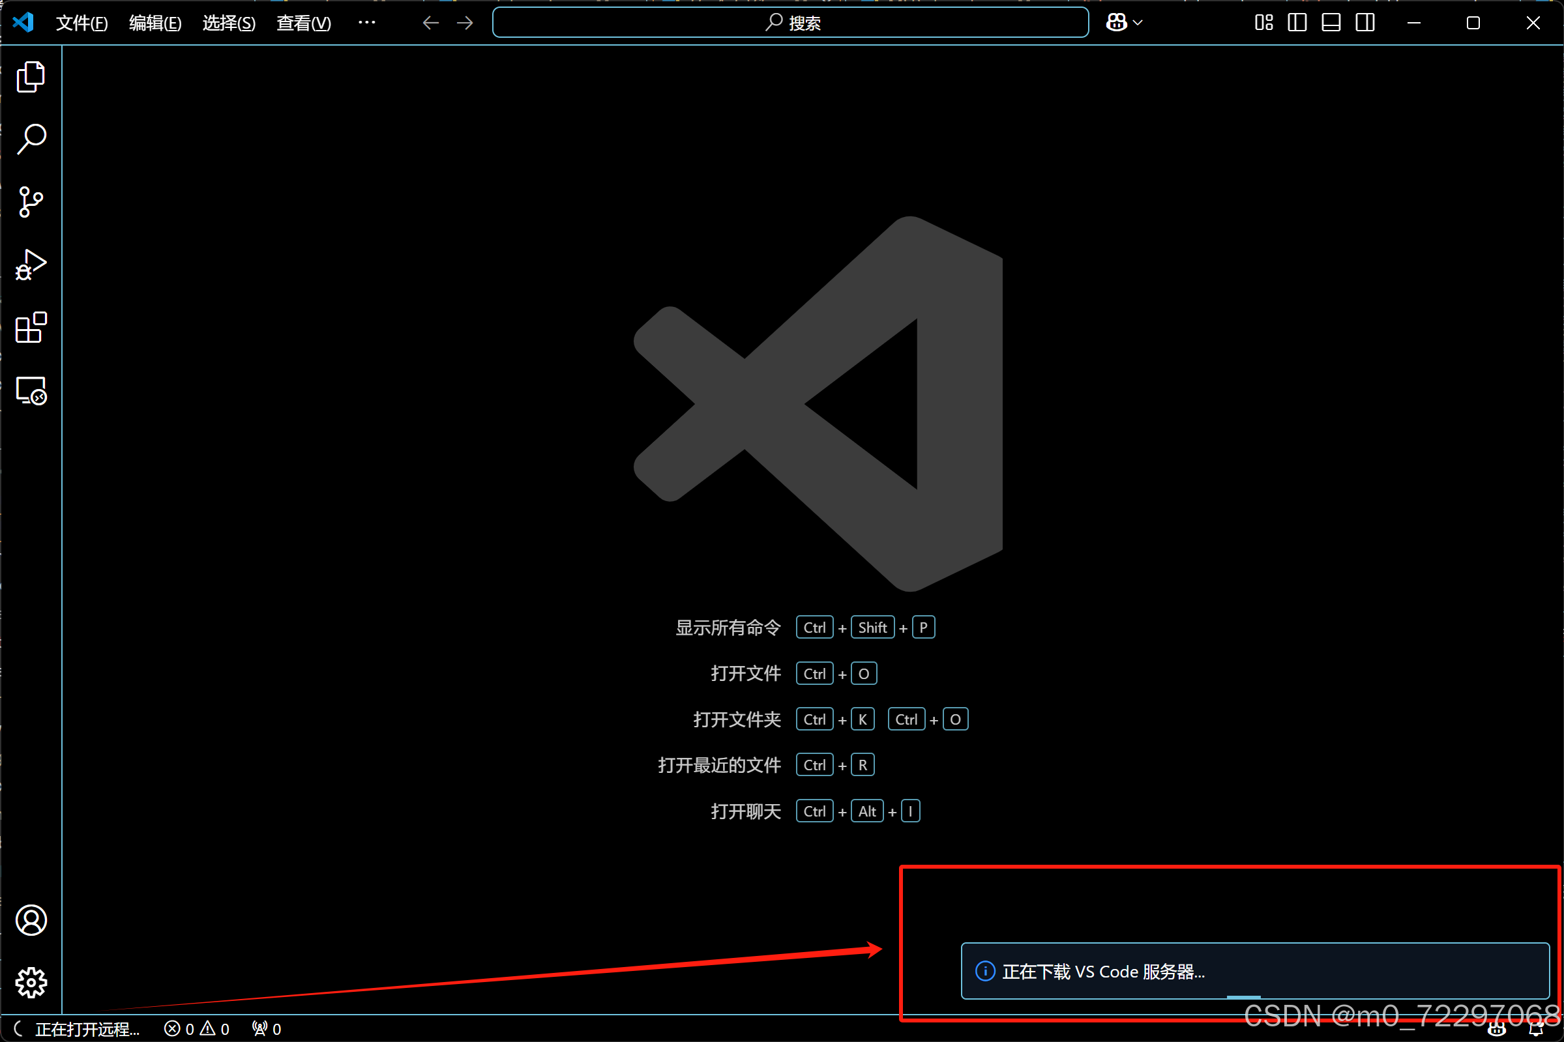Viewport: 1564px width, 1042px height.
Task: Open the Copilot chat icon in title bar
Action: 1116,23
